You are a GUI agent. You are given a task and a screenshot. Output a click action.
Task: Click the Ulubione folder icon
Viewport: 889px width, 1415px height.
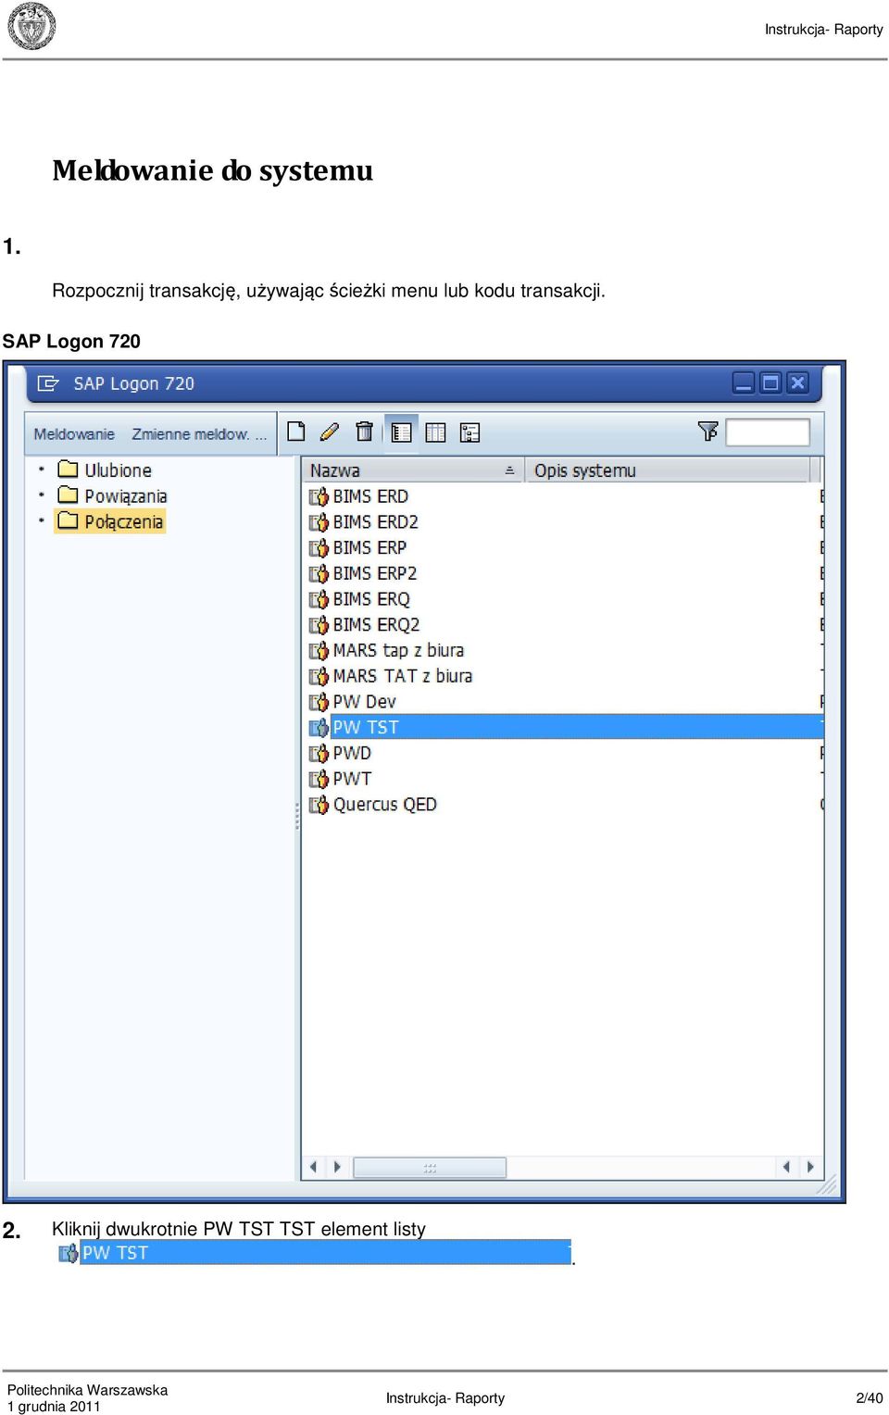pyautogui.click(x=68, y=469)
